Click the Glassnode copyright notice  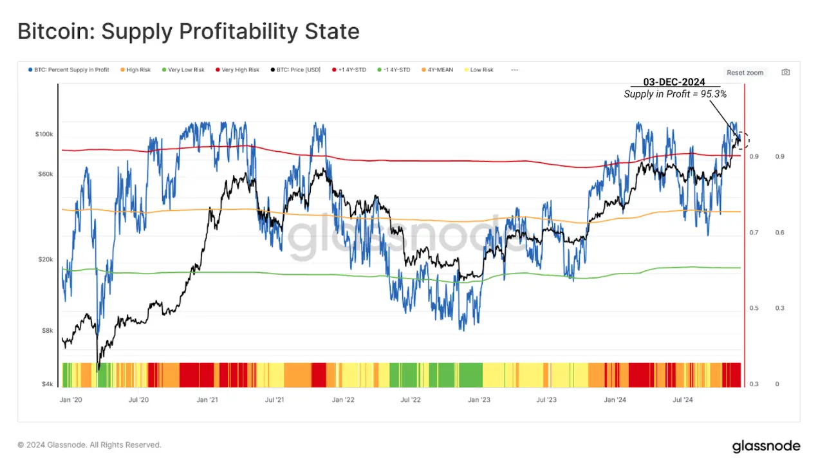point(89,445)
